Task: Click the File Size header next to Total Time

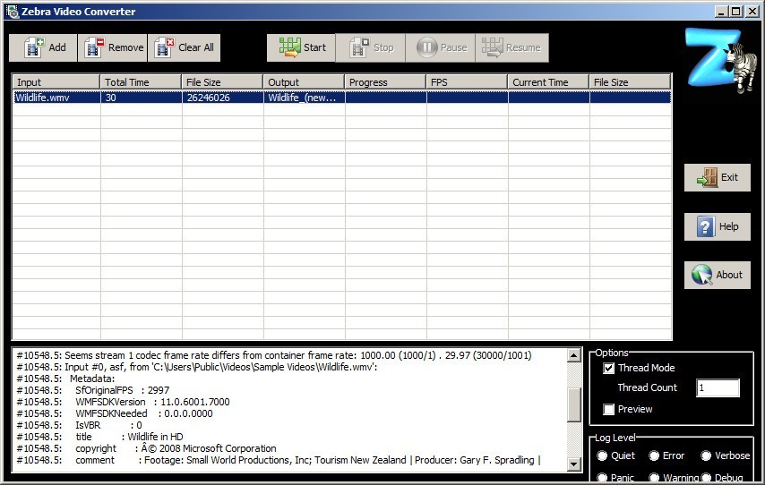Action: coord(222,82)
